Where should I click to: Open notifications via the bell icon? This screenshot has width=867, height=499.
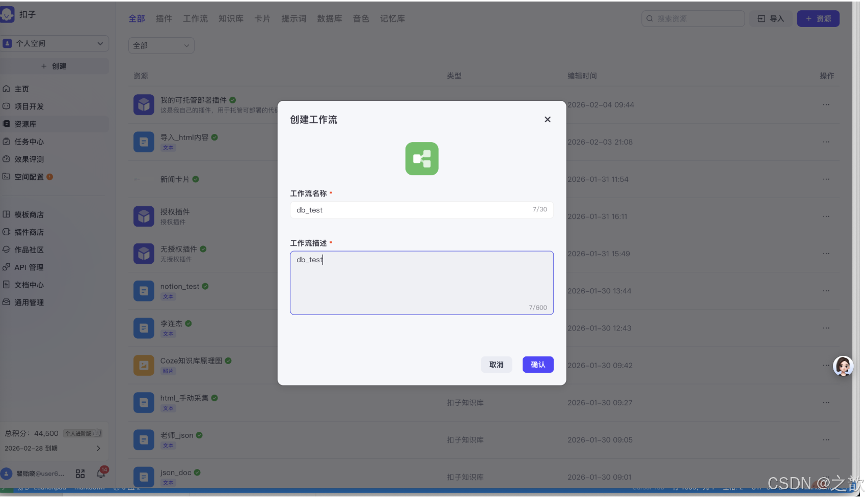(100, 473)
